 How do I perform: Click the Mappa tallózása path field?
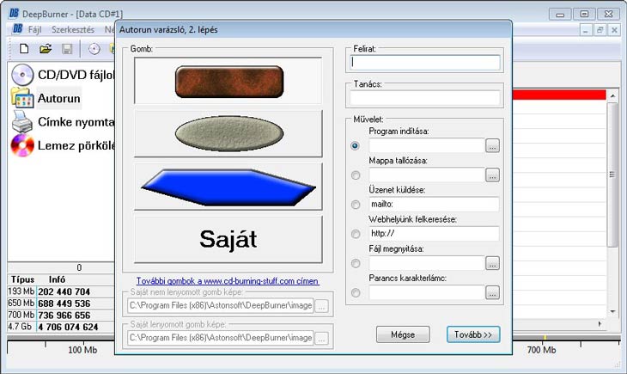[x=427, y=175]
